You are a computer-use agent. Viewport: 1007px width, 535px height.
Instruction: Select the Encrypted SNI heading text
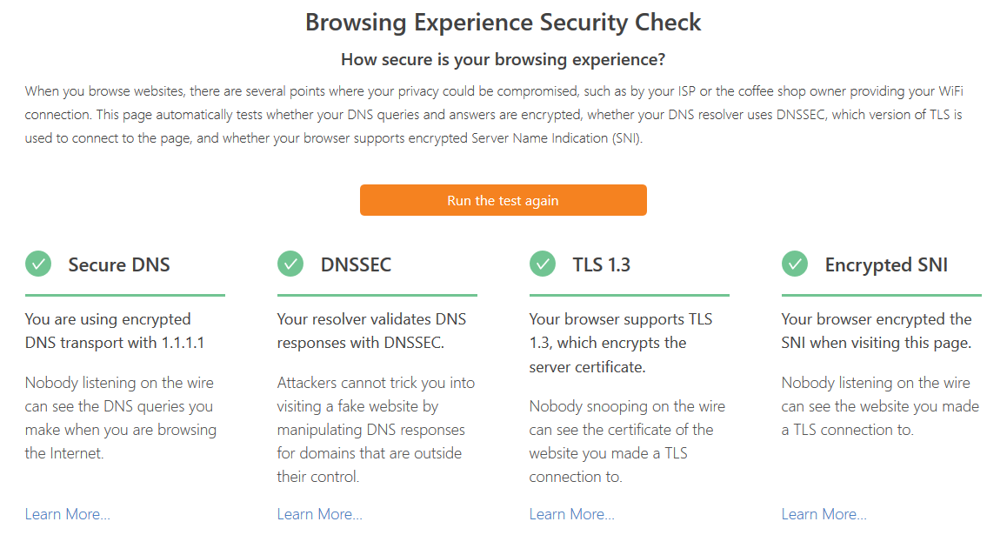point(886,264)
